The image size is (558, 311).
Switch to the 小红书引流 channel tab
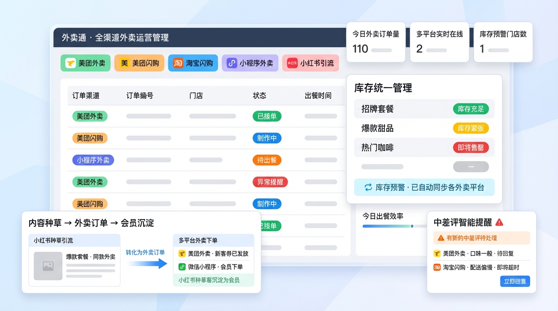pyautogui.click(x=310, y=63)
